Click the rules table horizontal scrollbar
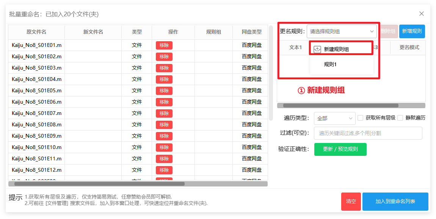Viewport: 436px width, 219px height. pos(340,106)
